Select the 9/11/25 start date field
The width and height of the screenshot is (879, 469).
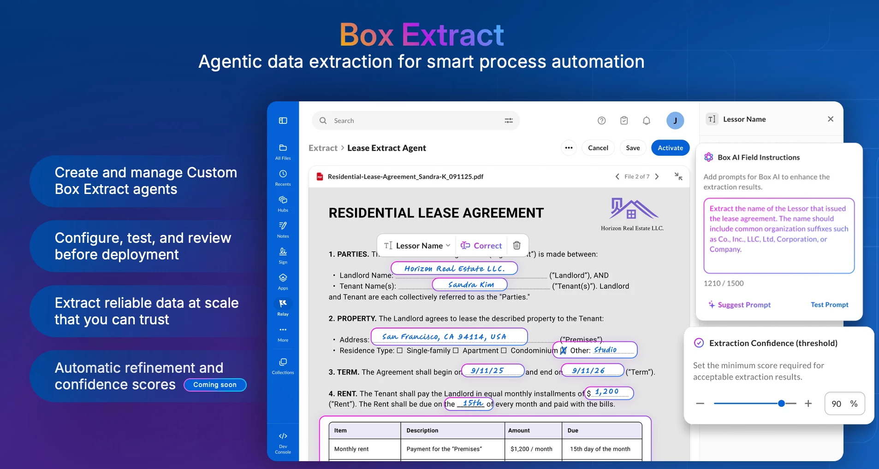click(493, 370)
